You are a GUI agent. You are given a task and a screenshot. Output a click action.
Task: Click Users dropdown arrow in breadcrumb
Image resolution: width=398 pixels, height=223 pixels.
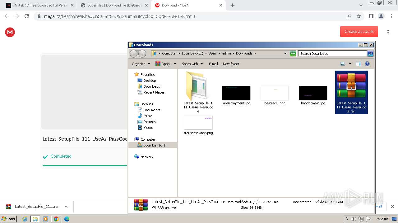tap(219, 53)
